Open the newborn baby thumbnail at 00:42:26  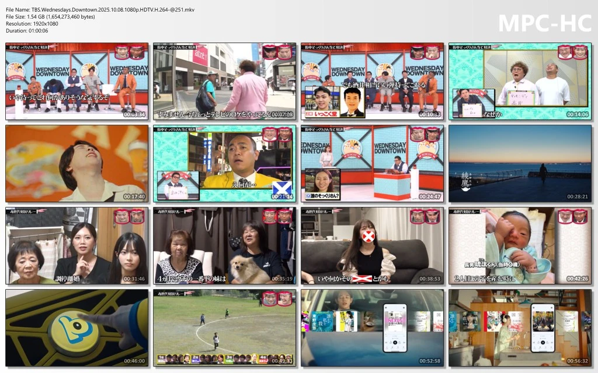pyautogui.click(x=520, y=246)
